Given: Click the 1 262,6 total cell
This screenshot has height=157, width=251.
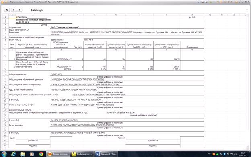Looking at the screenshot, I should (167, 69).
